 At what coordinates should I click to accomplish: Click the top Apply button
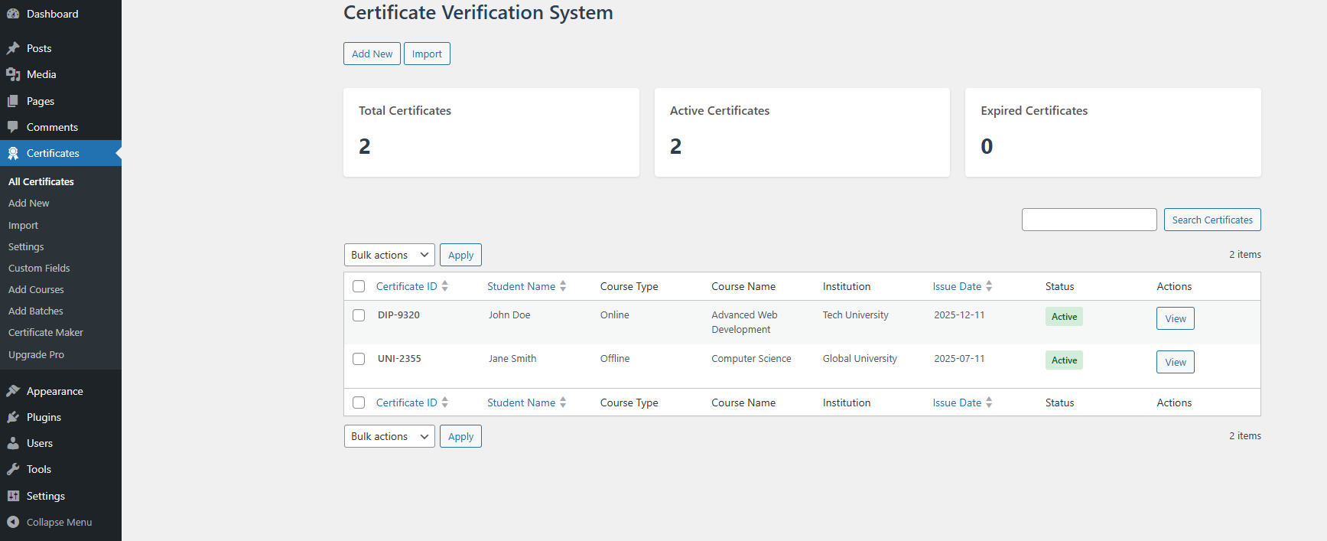tap(460, 255)
